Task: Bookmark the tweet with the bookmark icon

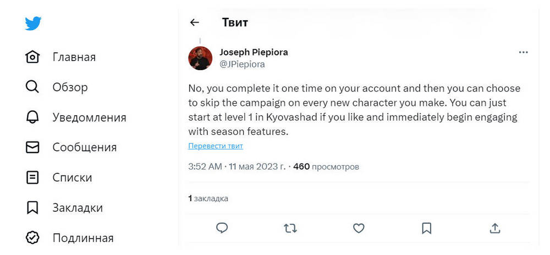Action: pos(426,228)
